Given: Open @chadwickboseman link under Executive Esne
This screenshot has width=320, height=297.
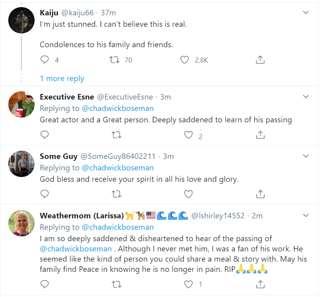Looking at the screenshot, I should (118, 108).
